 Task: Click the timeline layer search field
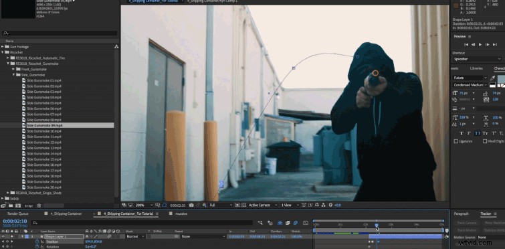pos(142,223)
